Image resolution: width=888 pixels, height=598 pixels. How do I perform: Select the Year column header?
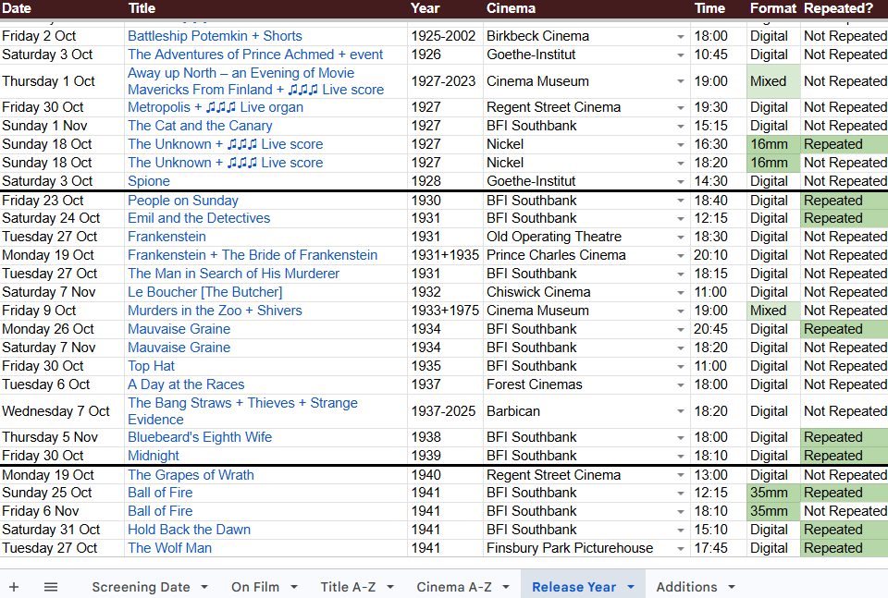pos(425,8)
